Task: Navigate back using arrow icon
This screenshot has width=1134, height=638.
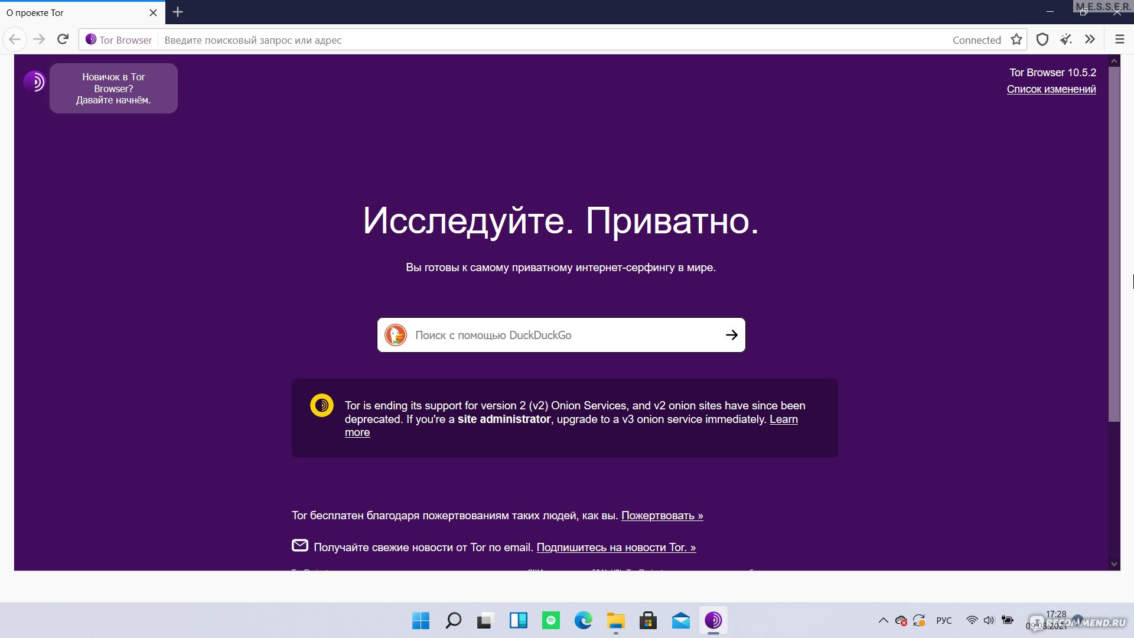Action: [14, 39]
